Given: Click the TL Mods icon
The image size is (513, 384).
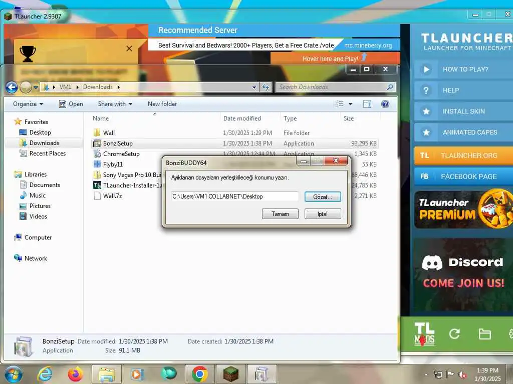Looking at the screenshot, I should (424, 334).
